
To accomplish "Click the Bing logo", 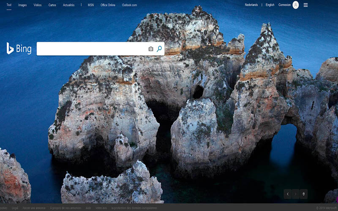I will (x=19, y=49).
